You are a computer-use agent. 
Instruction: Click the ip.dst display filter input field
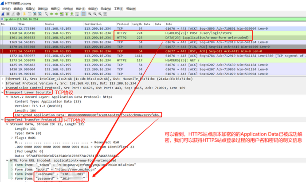(133, 19)
